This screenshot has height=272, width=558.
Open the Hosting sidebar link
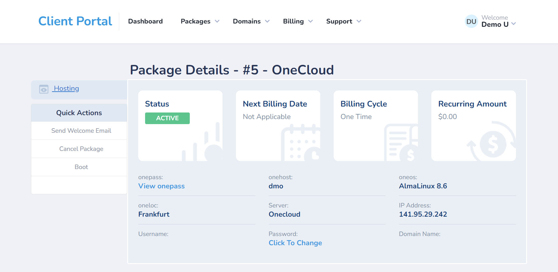pyautogui.click(x=66, y=88)
